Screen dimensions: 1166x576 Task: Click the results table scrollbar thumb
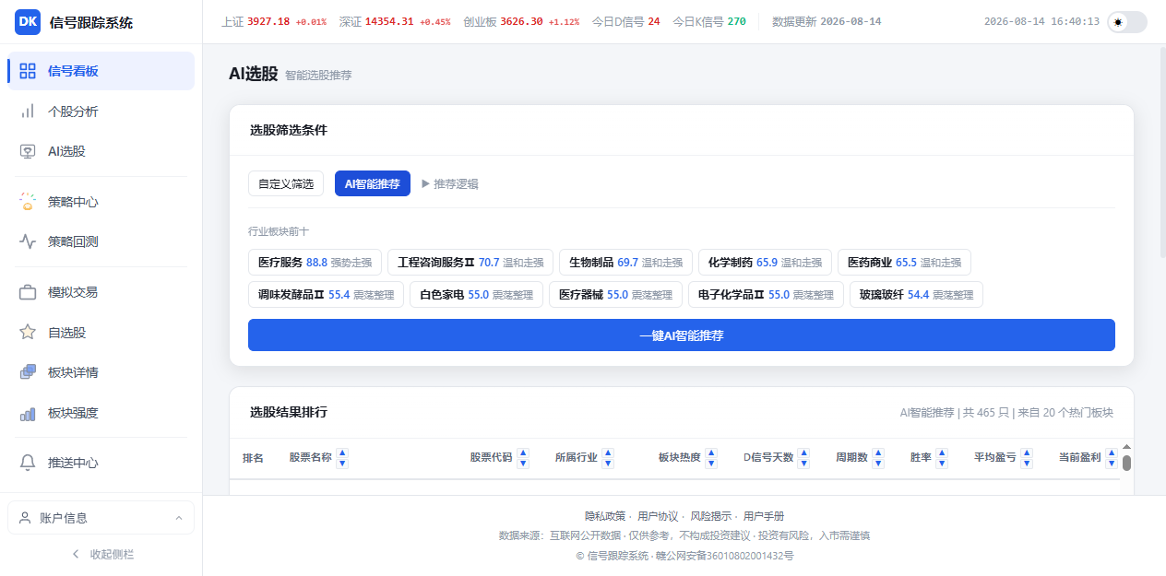tap(1126, 463)
